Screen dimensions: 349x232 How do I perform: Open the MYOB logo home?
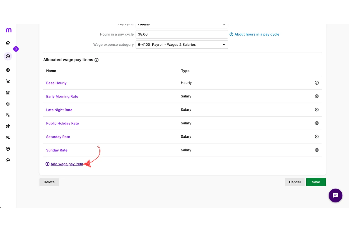click(9, 30)
